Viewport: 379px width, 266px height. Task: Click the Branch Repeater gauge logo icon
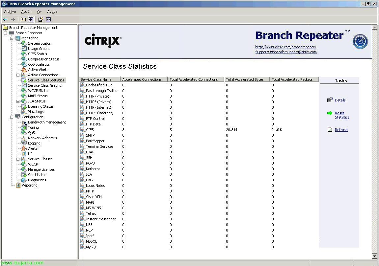[360, 41]
